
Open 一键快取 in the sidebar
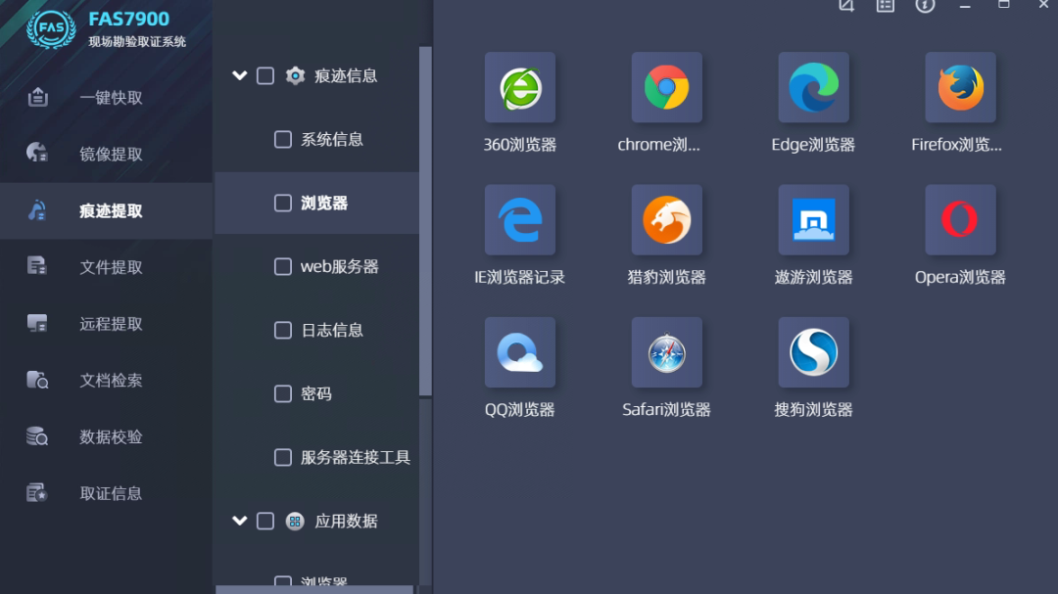tap(107, 98)
